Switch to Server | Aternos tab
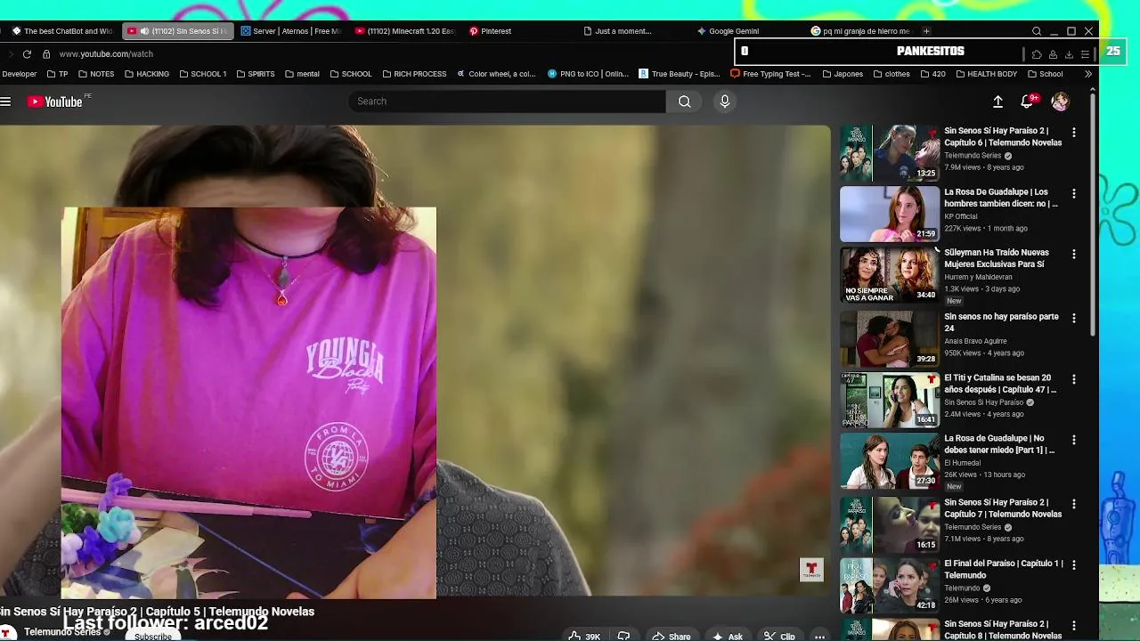Viewport: 1140px width, 641px height. point(291,31)
